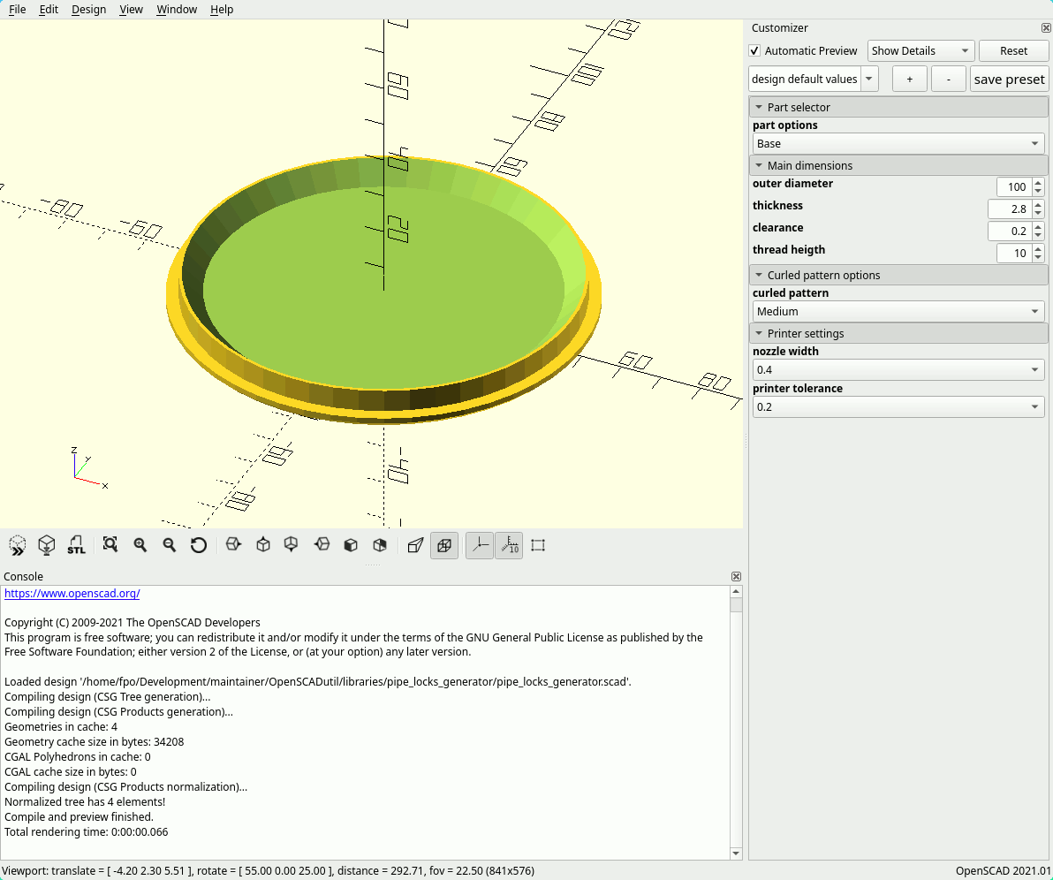Toggle scale markers on axes
1053x880 pixels.
[509, 545]
